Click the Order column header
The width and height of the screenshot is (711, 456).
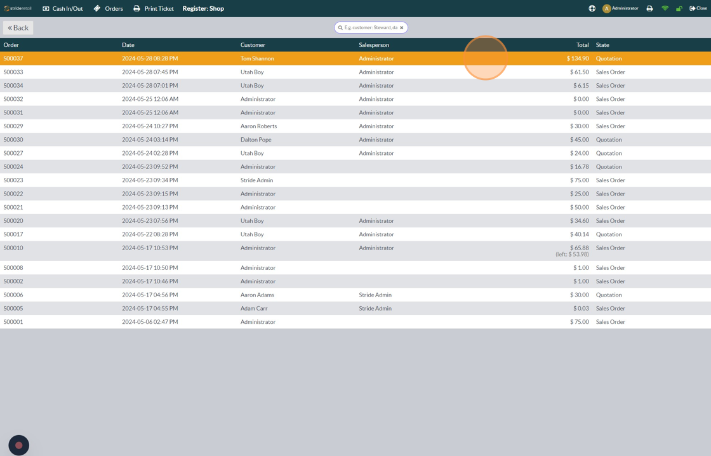11,45
